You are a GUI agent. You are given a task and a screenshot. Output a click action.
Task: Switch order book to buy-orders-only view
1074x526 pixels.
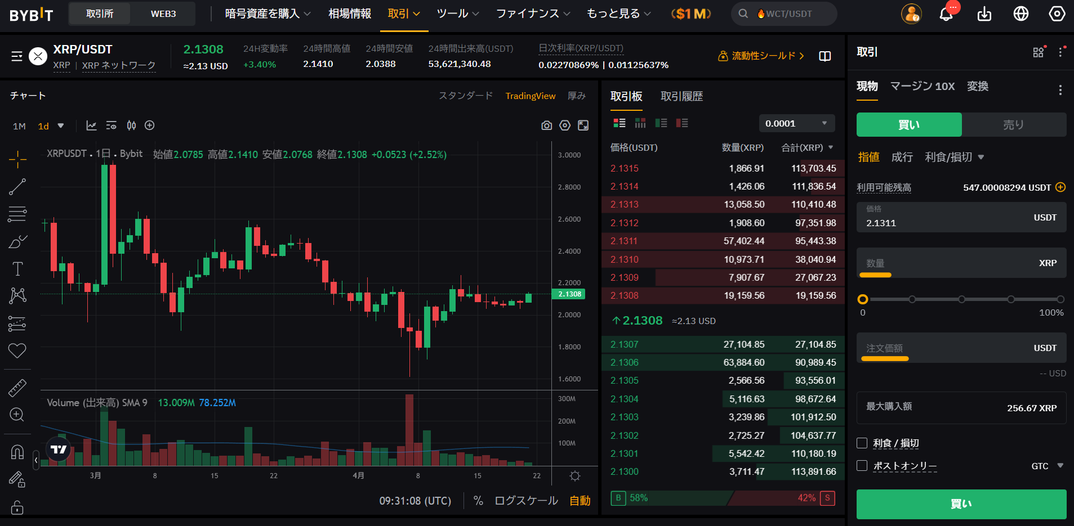(x=661, y=123)
